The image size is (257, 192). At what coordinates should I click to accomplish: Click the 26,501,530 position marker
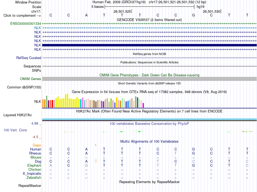pos(212,11)
